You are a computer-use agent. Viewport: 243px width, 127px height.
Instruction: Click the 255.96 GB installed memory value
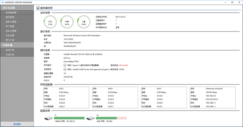68,77
